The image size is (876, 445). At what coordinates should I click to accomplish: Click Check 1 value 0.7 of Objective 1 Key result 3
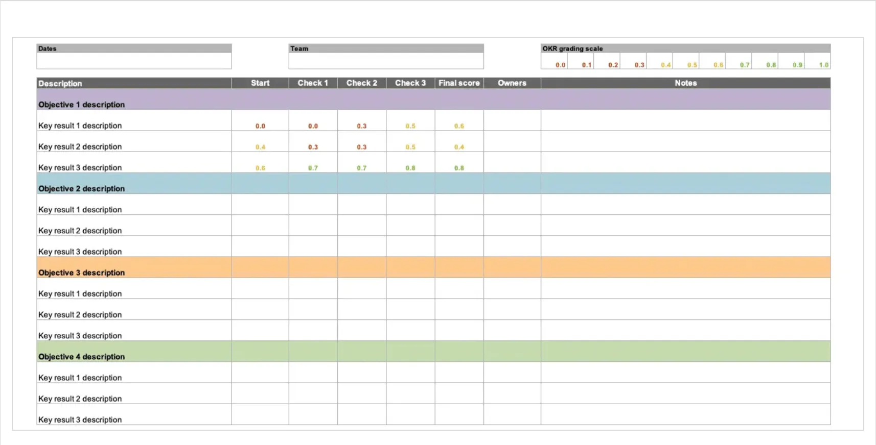[313, 168]
